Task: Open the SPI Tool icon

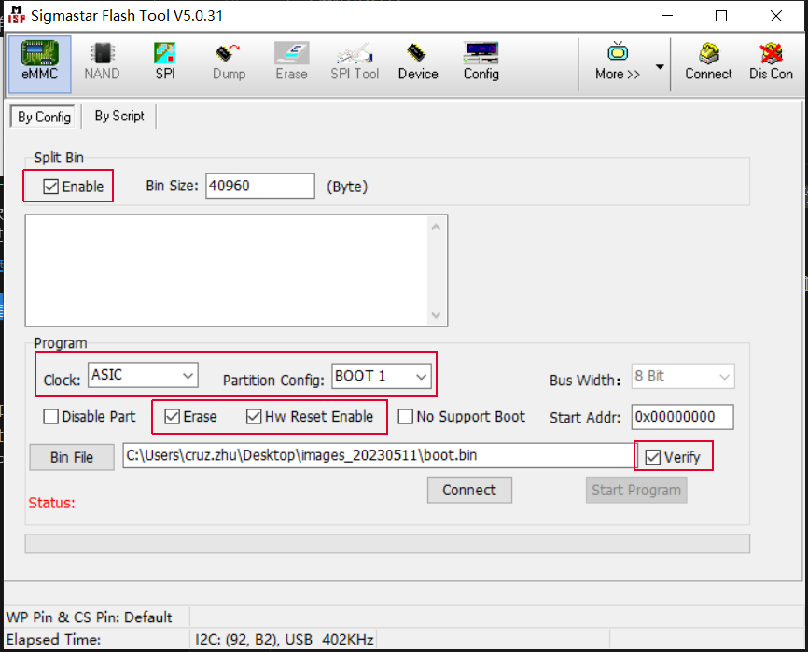Action: point(355,63)
